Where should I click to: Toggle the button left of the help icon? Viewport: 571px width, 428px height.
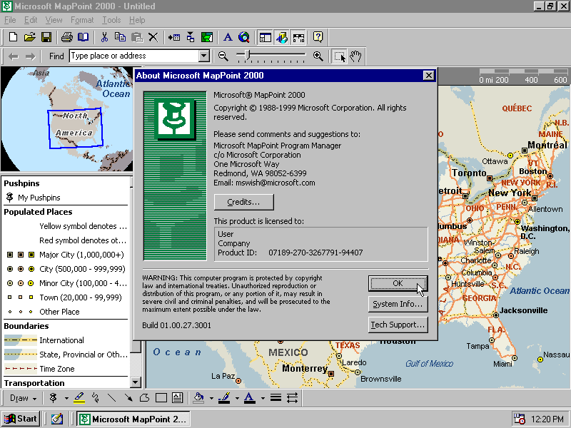298,37
